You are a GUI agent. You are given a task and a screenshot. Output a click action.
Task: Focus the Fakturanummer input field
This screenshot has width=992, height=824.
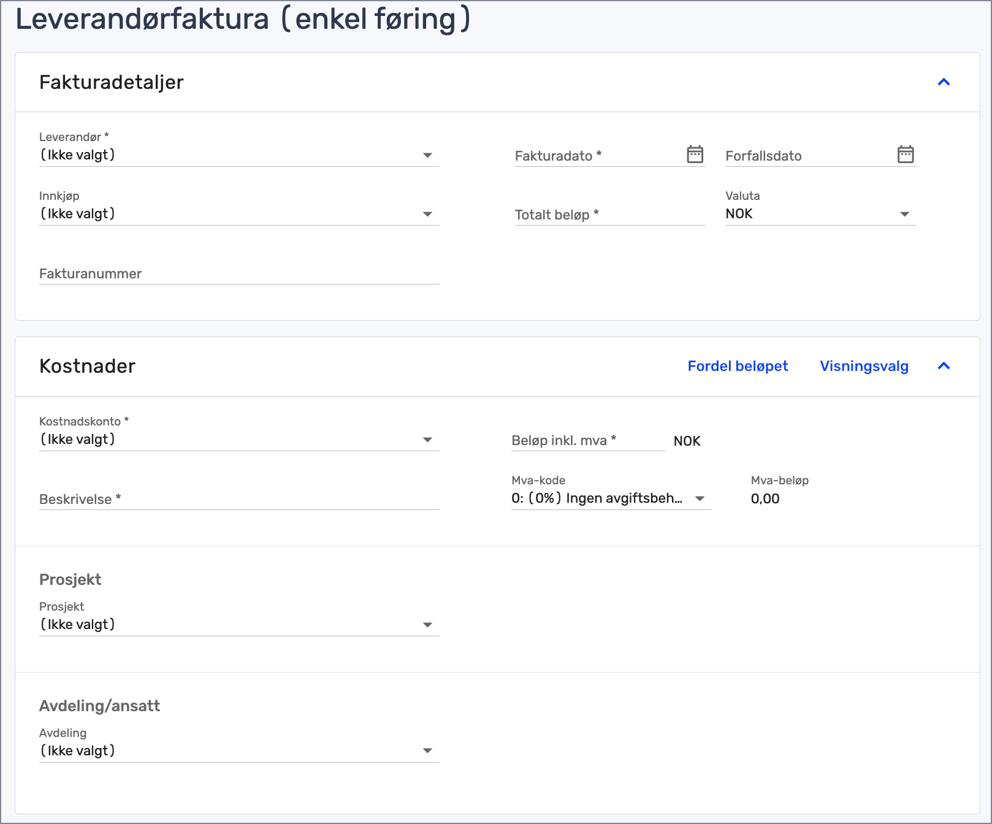pyautogui.click(x=239, y=274)
